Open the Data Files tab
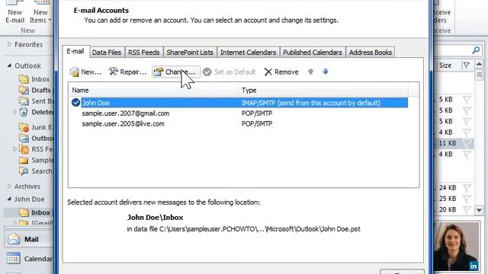The image size is (488, 274). coord(107,53)
